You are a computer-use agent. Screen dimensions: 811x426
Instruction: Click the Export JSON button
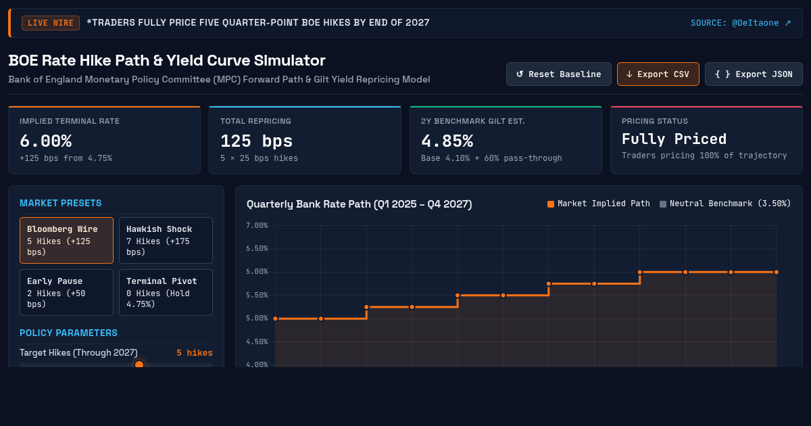pos(754,74)
